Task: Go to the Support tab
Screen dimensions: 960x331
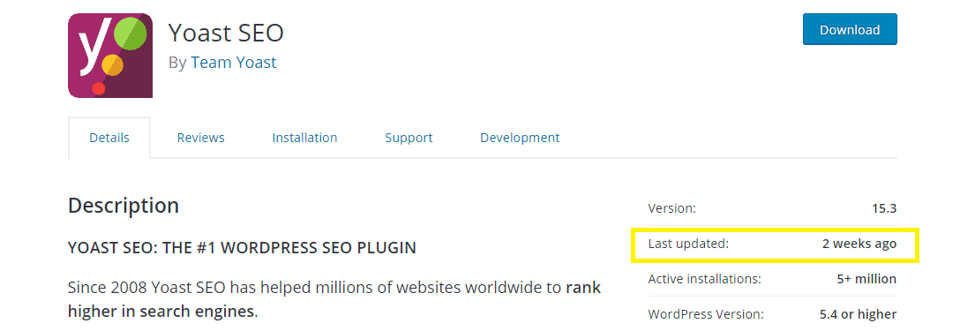Action: 409,138
